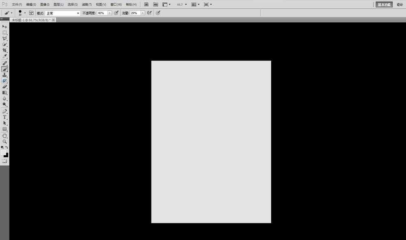Open the 不透明度 opacity slider arrow

pos(110,13)
